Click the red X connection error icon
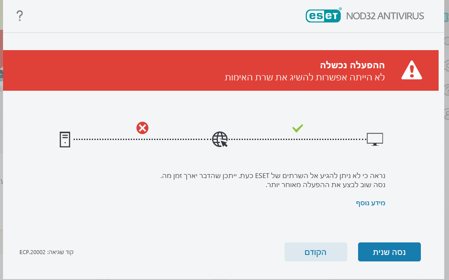 pyautogui.click(x=142, y=128)
